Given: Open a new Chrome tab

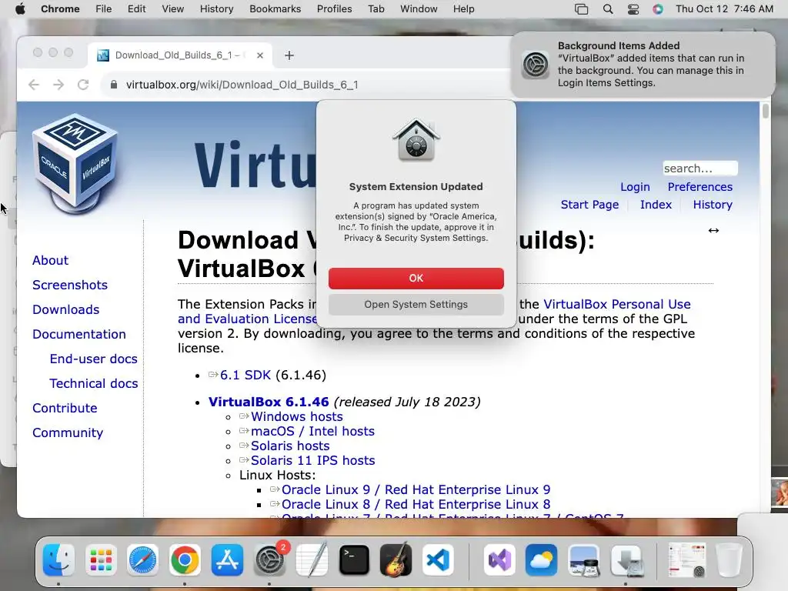Looking at the screenshot, I should point(289,55).
